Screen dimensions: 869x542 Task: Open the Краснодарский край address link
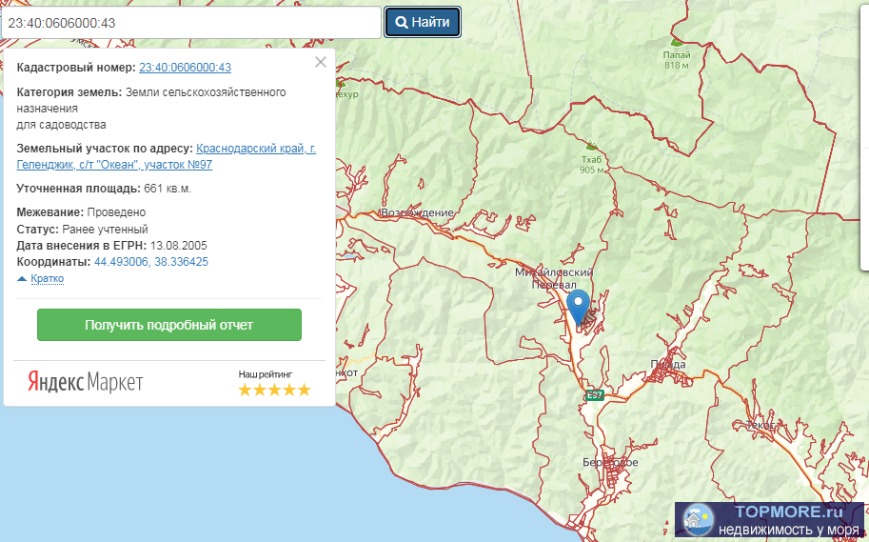[255, 149]
